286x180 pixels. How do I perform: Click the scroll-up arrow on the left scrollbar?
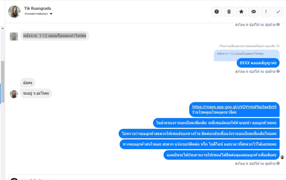[x=3, y=28]
